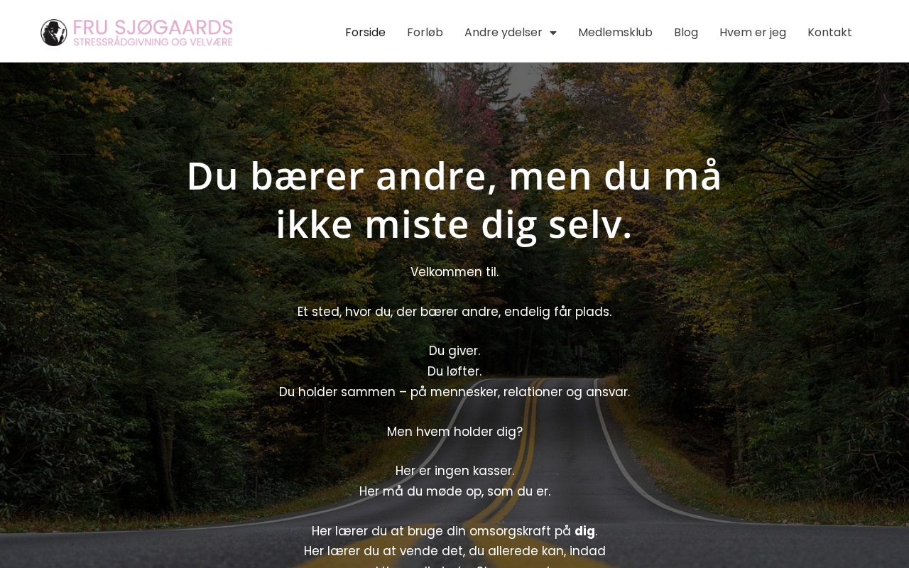
Task: Click the 'Du giver.' line
Action: click(x=454, y=351)
